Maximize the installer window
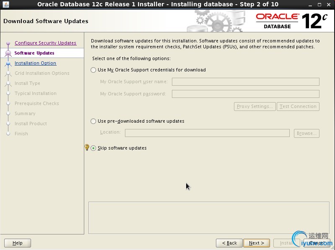This screenshot has width=335, height=250. tap(319, 5)
